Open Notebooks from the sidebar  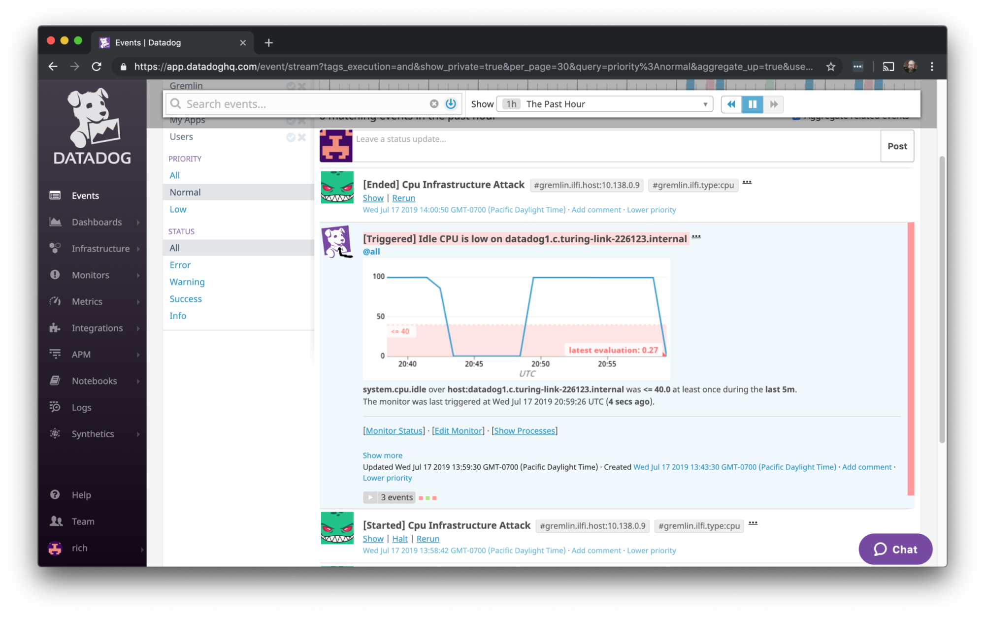point(94,381)
